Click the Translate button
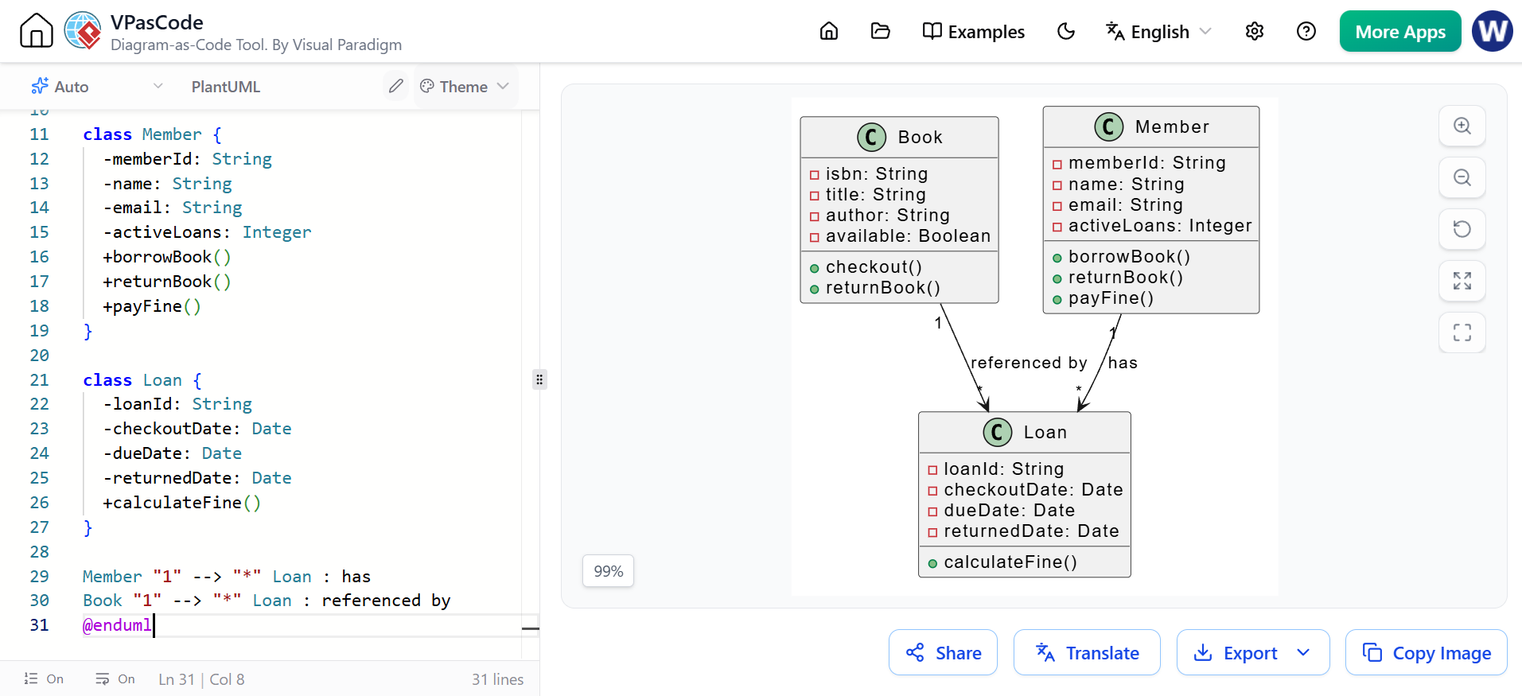Image resolution: width=1522 pixels, height=696 pixels. click(x=1087, y=653)
